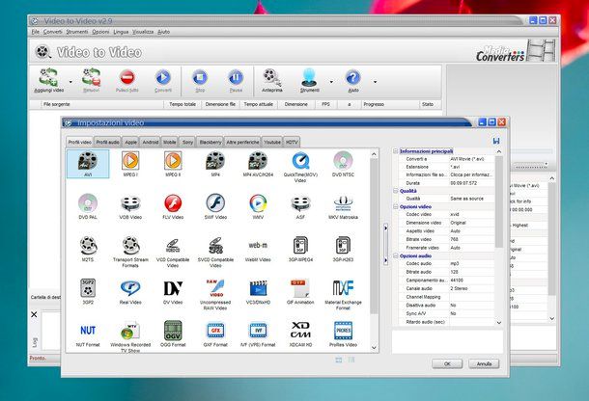Collapse the Opzioni audio section
This screenshot has height=401, width=589.
click(396, 255)
